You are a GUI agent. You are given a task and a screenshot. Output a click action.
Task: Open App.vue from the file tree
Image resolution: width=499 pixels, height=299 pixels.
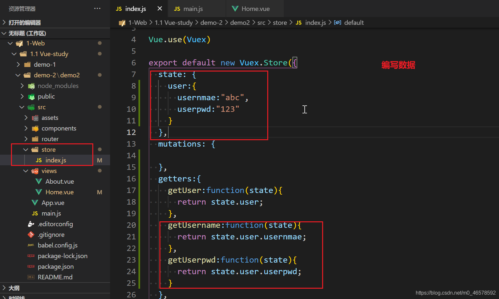click(x=53, y=203)
